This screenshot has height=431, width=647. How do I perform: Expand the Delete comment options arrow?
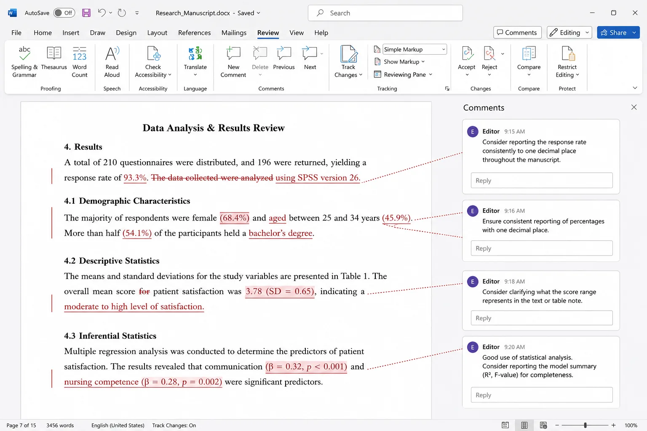click(260, 75)
